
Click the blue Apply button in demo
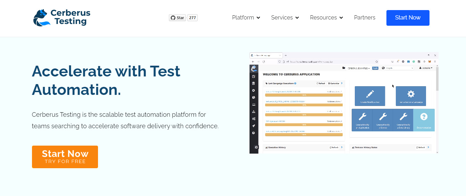click(x=375, y=68)
